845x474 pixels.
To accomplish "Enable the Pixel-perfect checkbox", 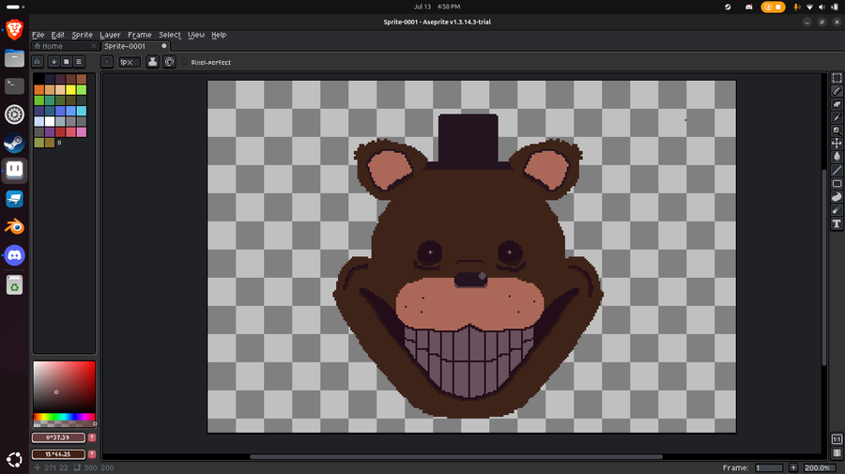I will click(185, 62).
